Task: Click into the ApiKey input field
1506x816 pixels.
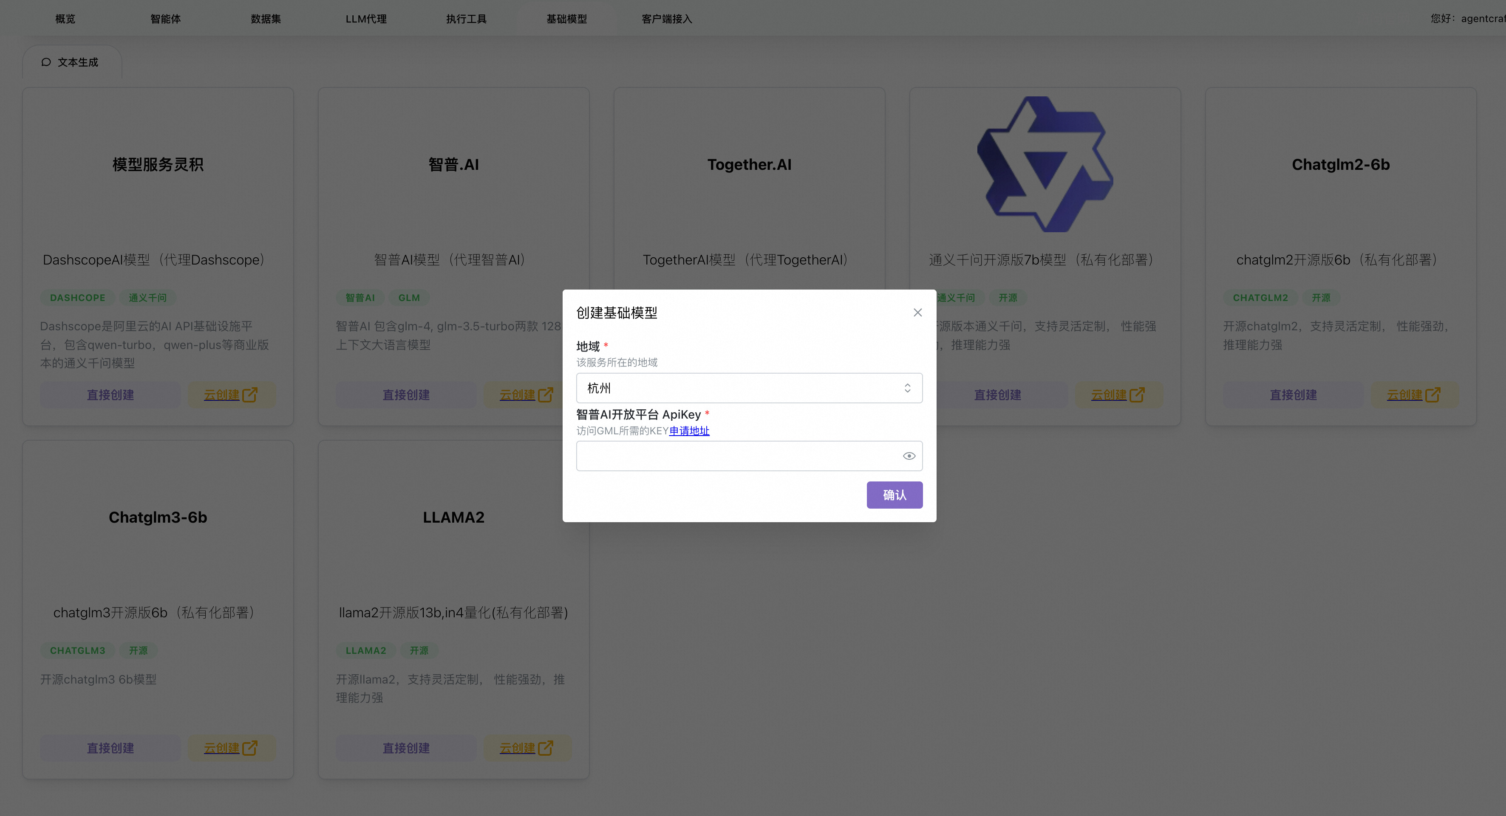Action: (x=736, y=456)
